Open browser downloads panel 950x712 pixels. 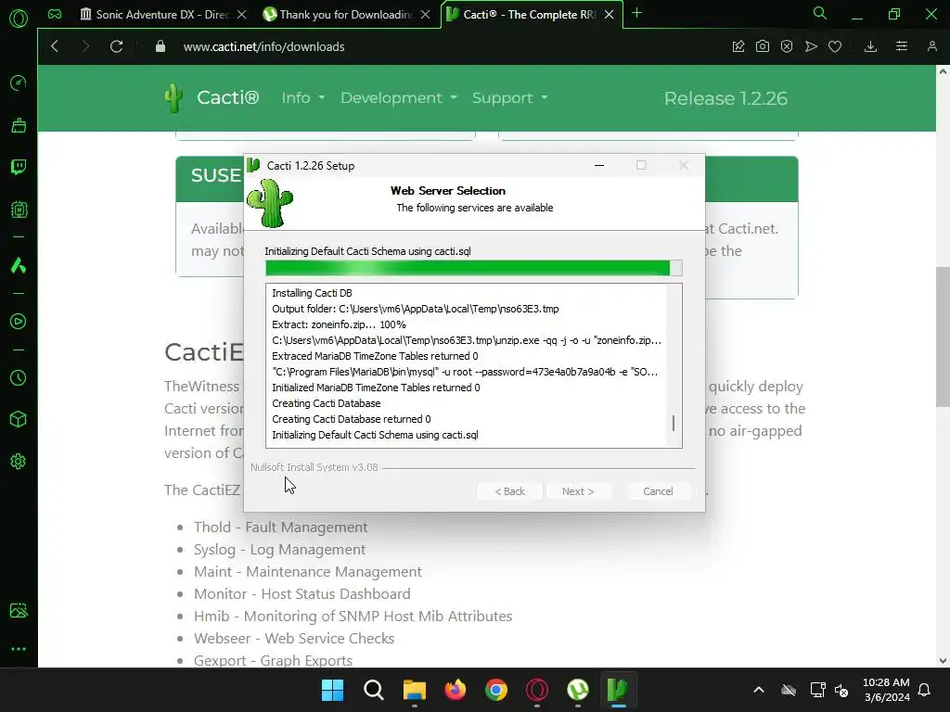click(870, 46)
